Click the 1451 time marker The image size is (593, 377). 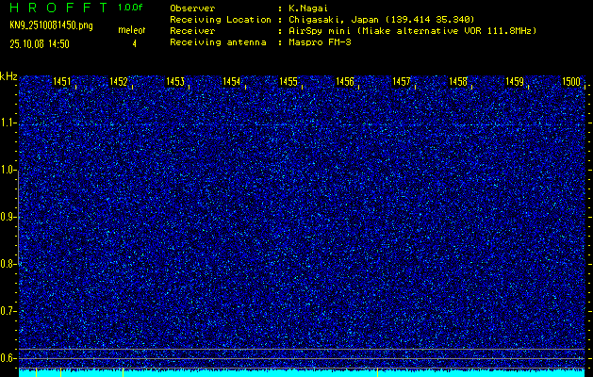click(x=63, y=82)
